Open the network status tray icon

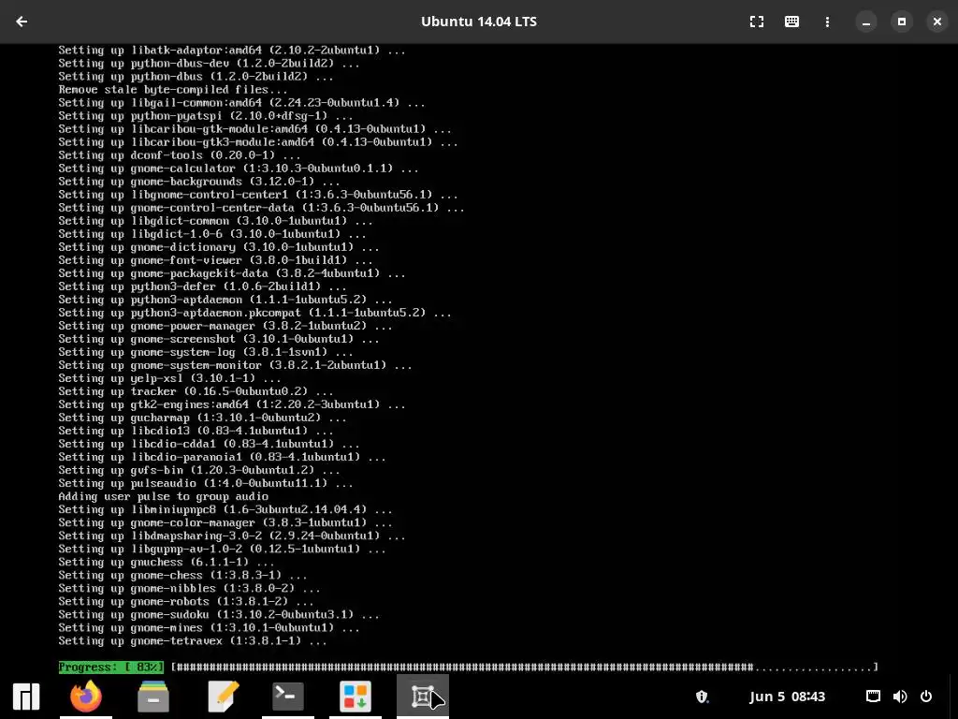pos(873,697)
